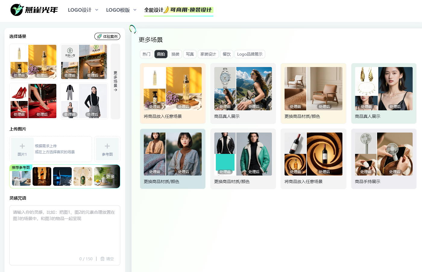Select the 家装设计 category filter
The width and height of the screenshot is (422, 272).
[208, 54]
